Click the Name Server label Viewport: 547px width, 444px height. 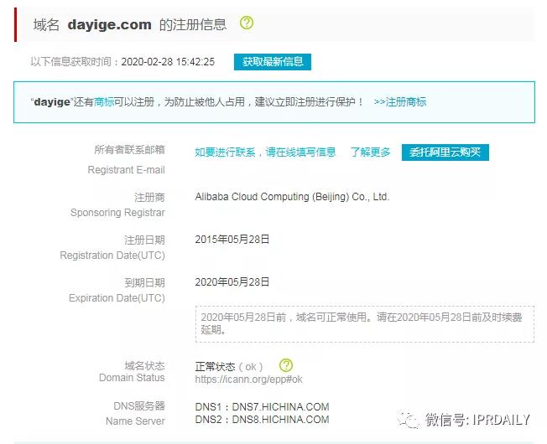(x=135, y=421)
